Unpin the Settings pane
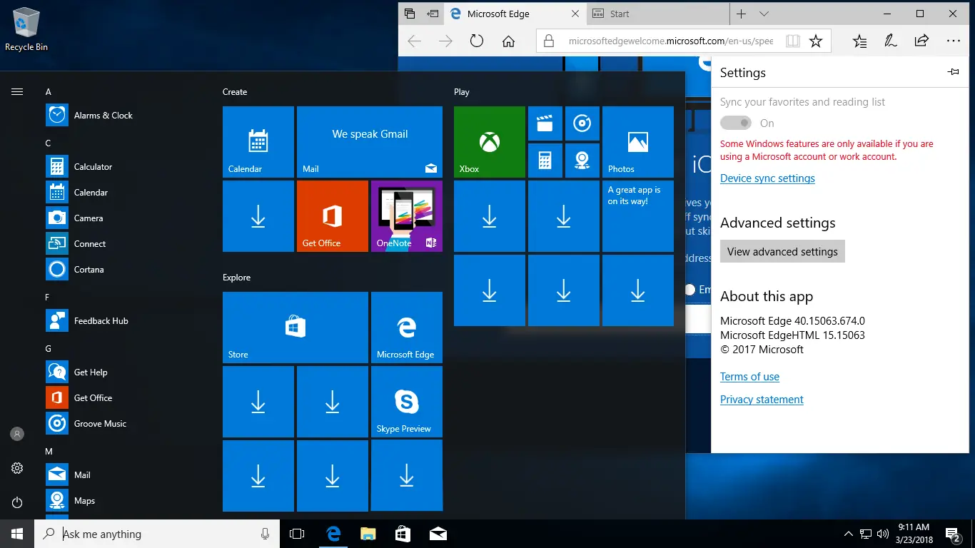The width and height of the screenshot is (975, 548). pyautogui.click(x=953, y=71)
